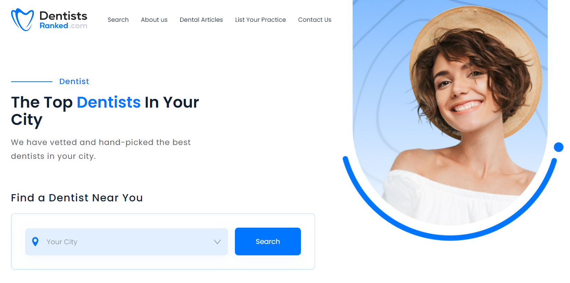Click the location pin icon in city field
This screenshot has height=283, width=570.
coord(35,241)
